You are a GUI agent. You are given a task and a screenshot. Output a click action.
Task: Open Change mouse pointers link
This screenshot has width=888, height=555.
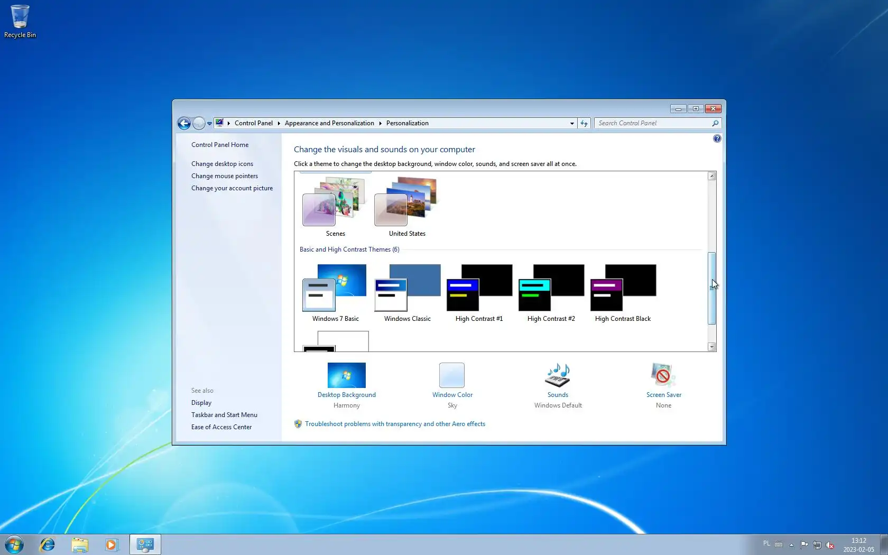(225, 176)
